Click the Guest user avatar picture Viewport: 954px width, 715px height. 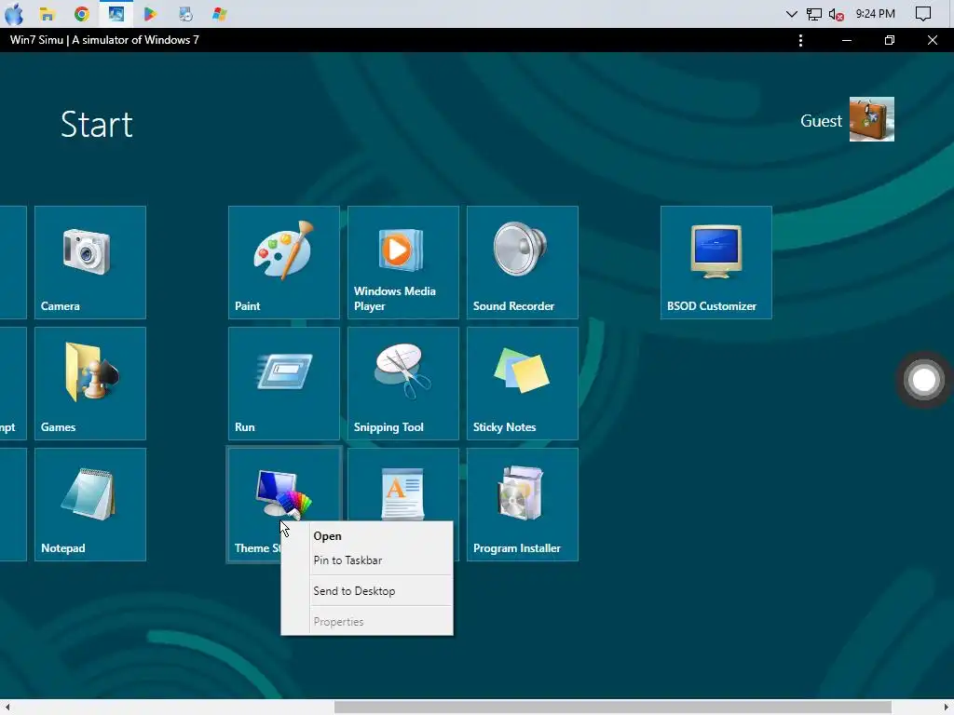pos(871,119)
